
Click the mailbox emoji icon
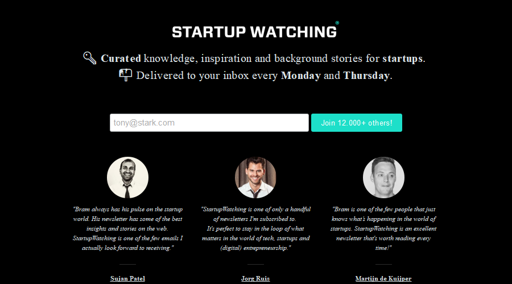point(125,75)
